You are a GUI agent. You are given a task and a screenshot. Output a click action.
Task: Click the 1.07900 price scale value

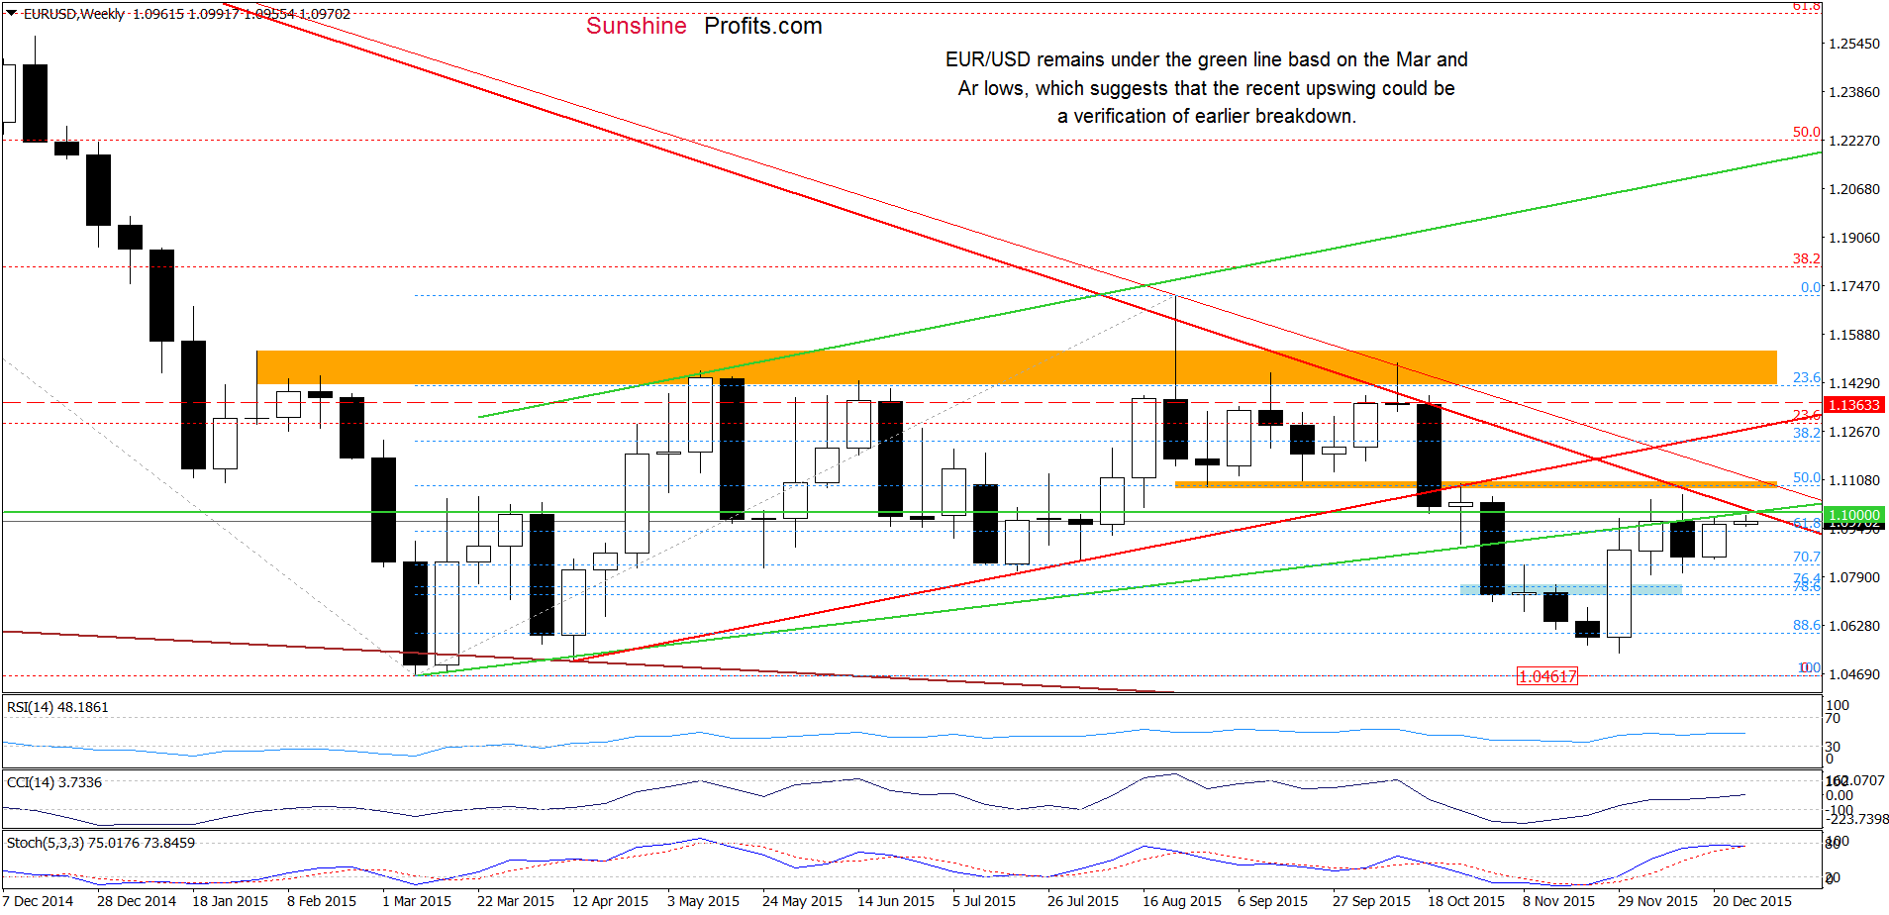click(x=1854, y=577)
